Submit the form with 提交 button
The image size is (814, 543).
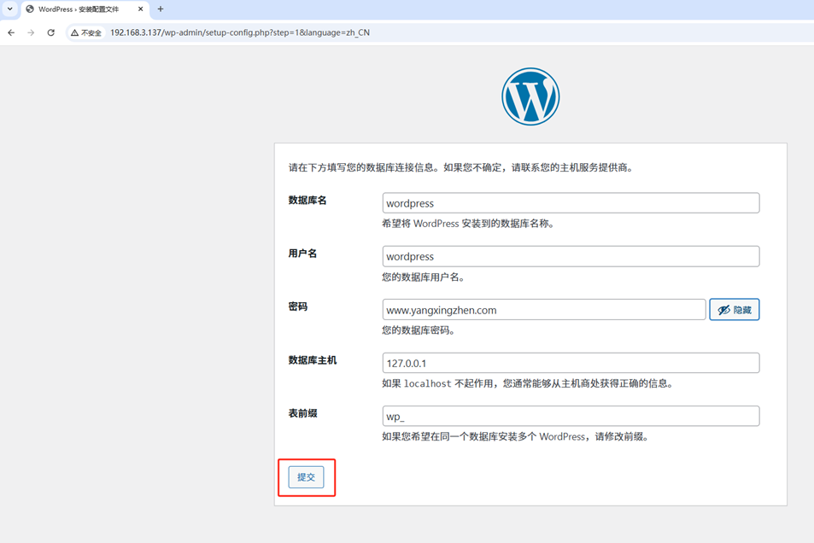point(307,477)
